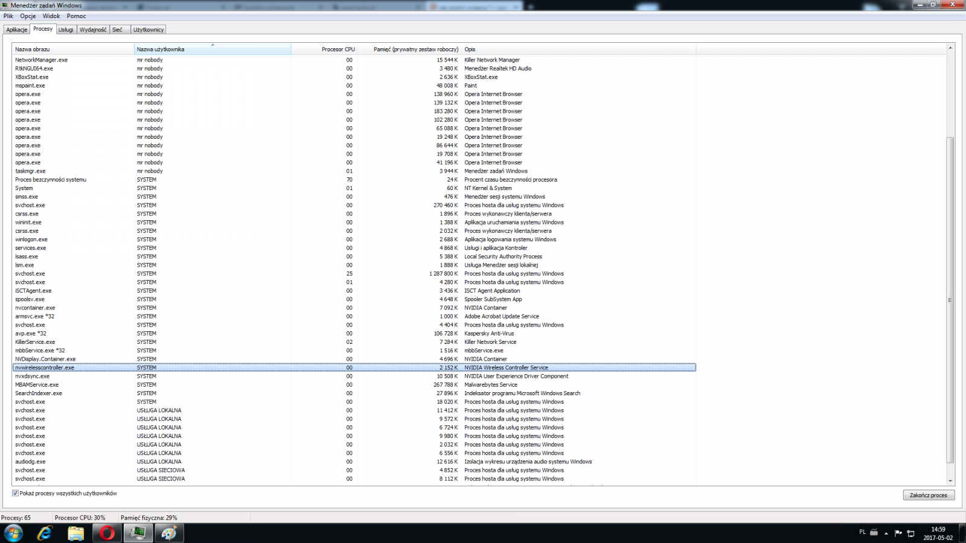Switch to Opera browser taskbar icon

click(x=107, y=533)
